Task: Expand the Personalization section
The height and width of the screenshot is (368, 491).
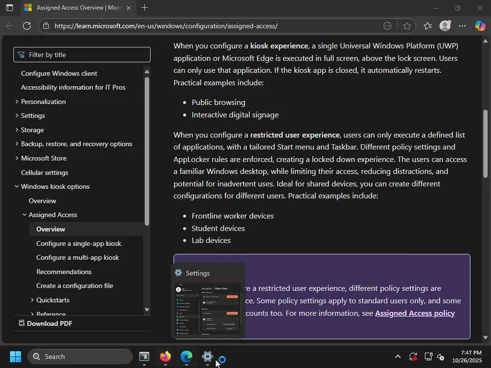Action: coord(17,102)
